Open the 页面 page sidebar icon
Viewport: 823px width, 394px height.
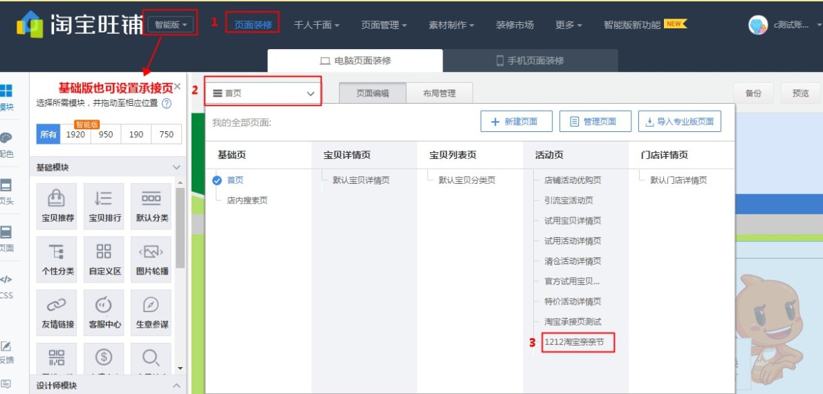6,232
